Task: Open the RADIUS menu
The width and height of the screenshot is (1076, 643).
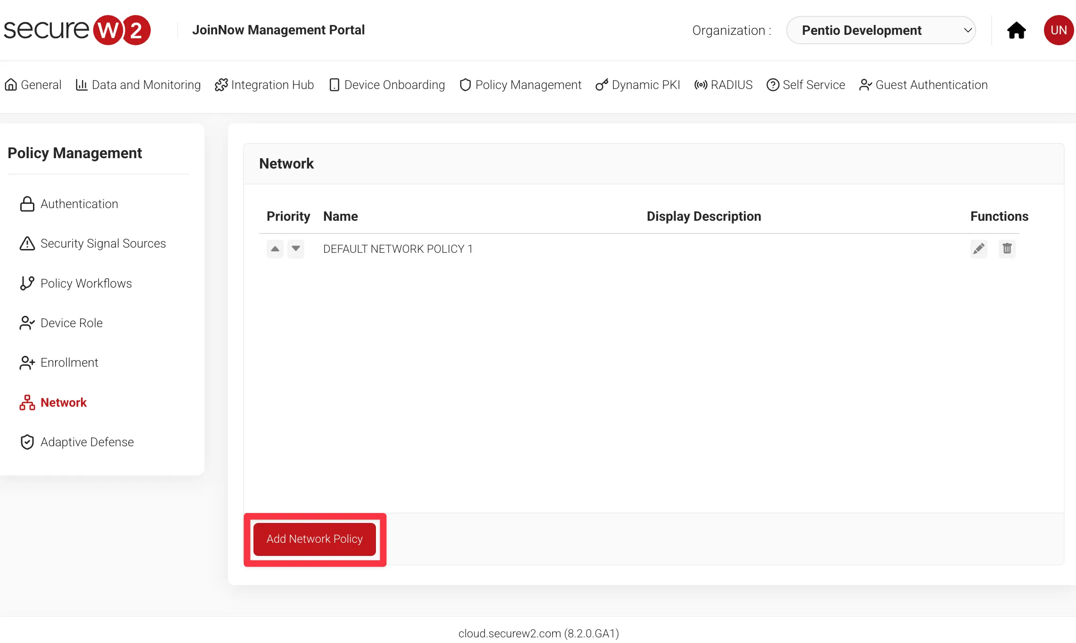Action: [x=723, y=85]
